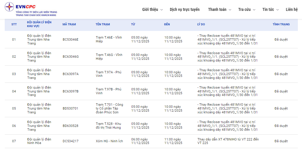Screen dimensions: 302x149
Task: Expand the Tra cứu dropdown chevron
Action: tap(254, 10)
